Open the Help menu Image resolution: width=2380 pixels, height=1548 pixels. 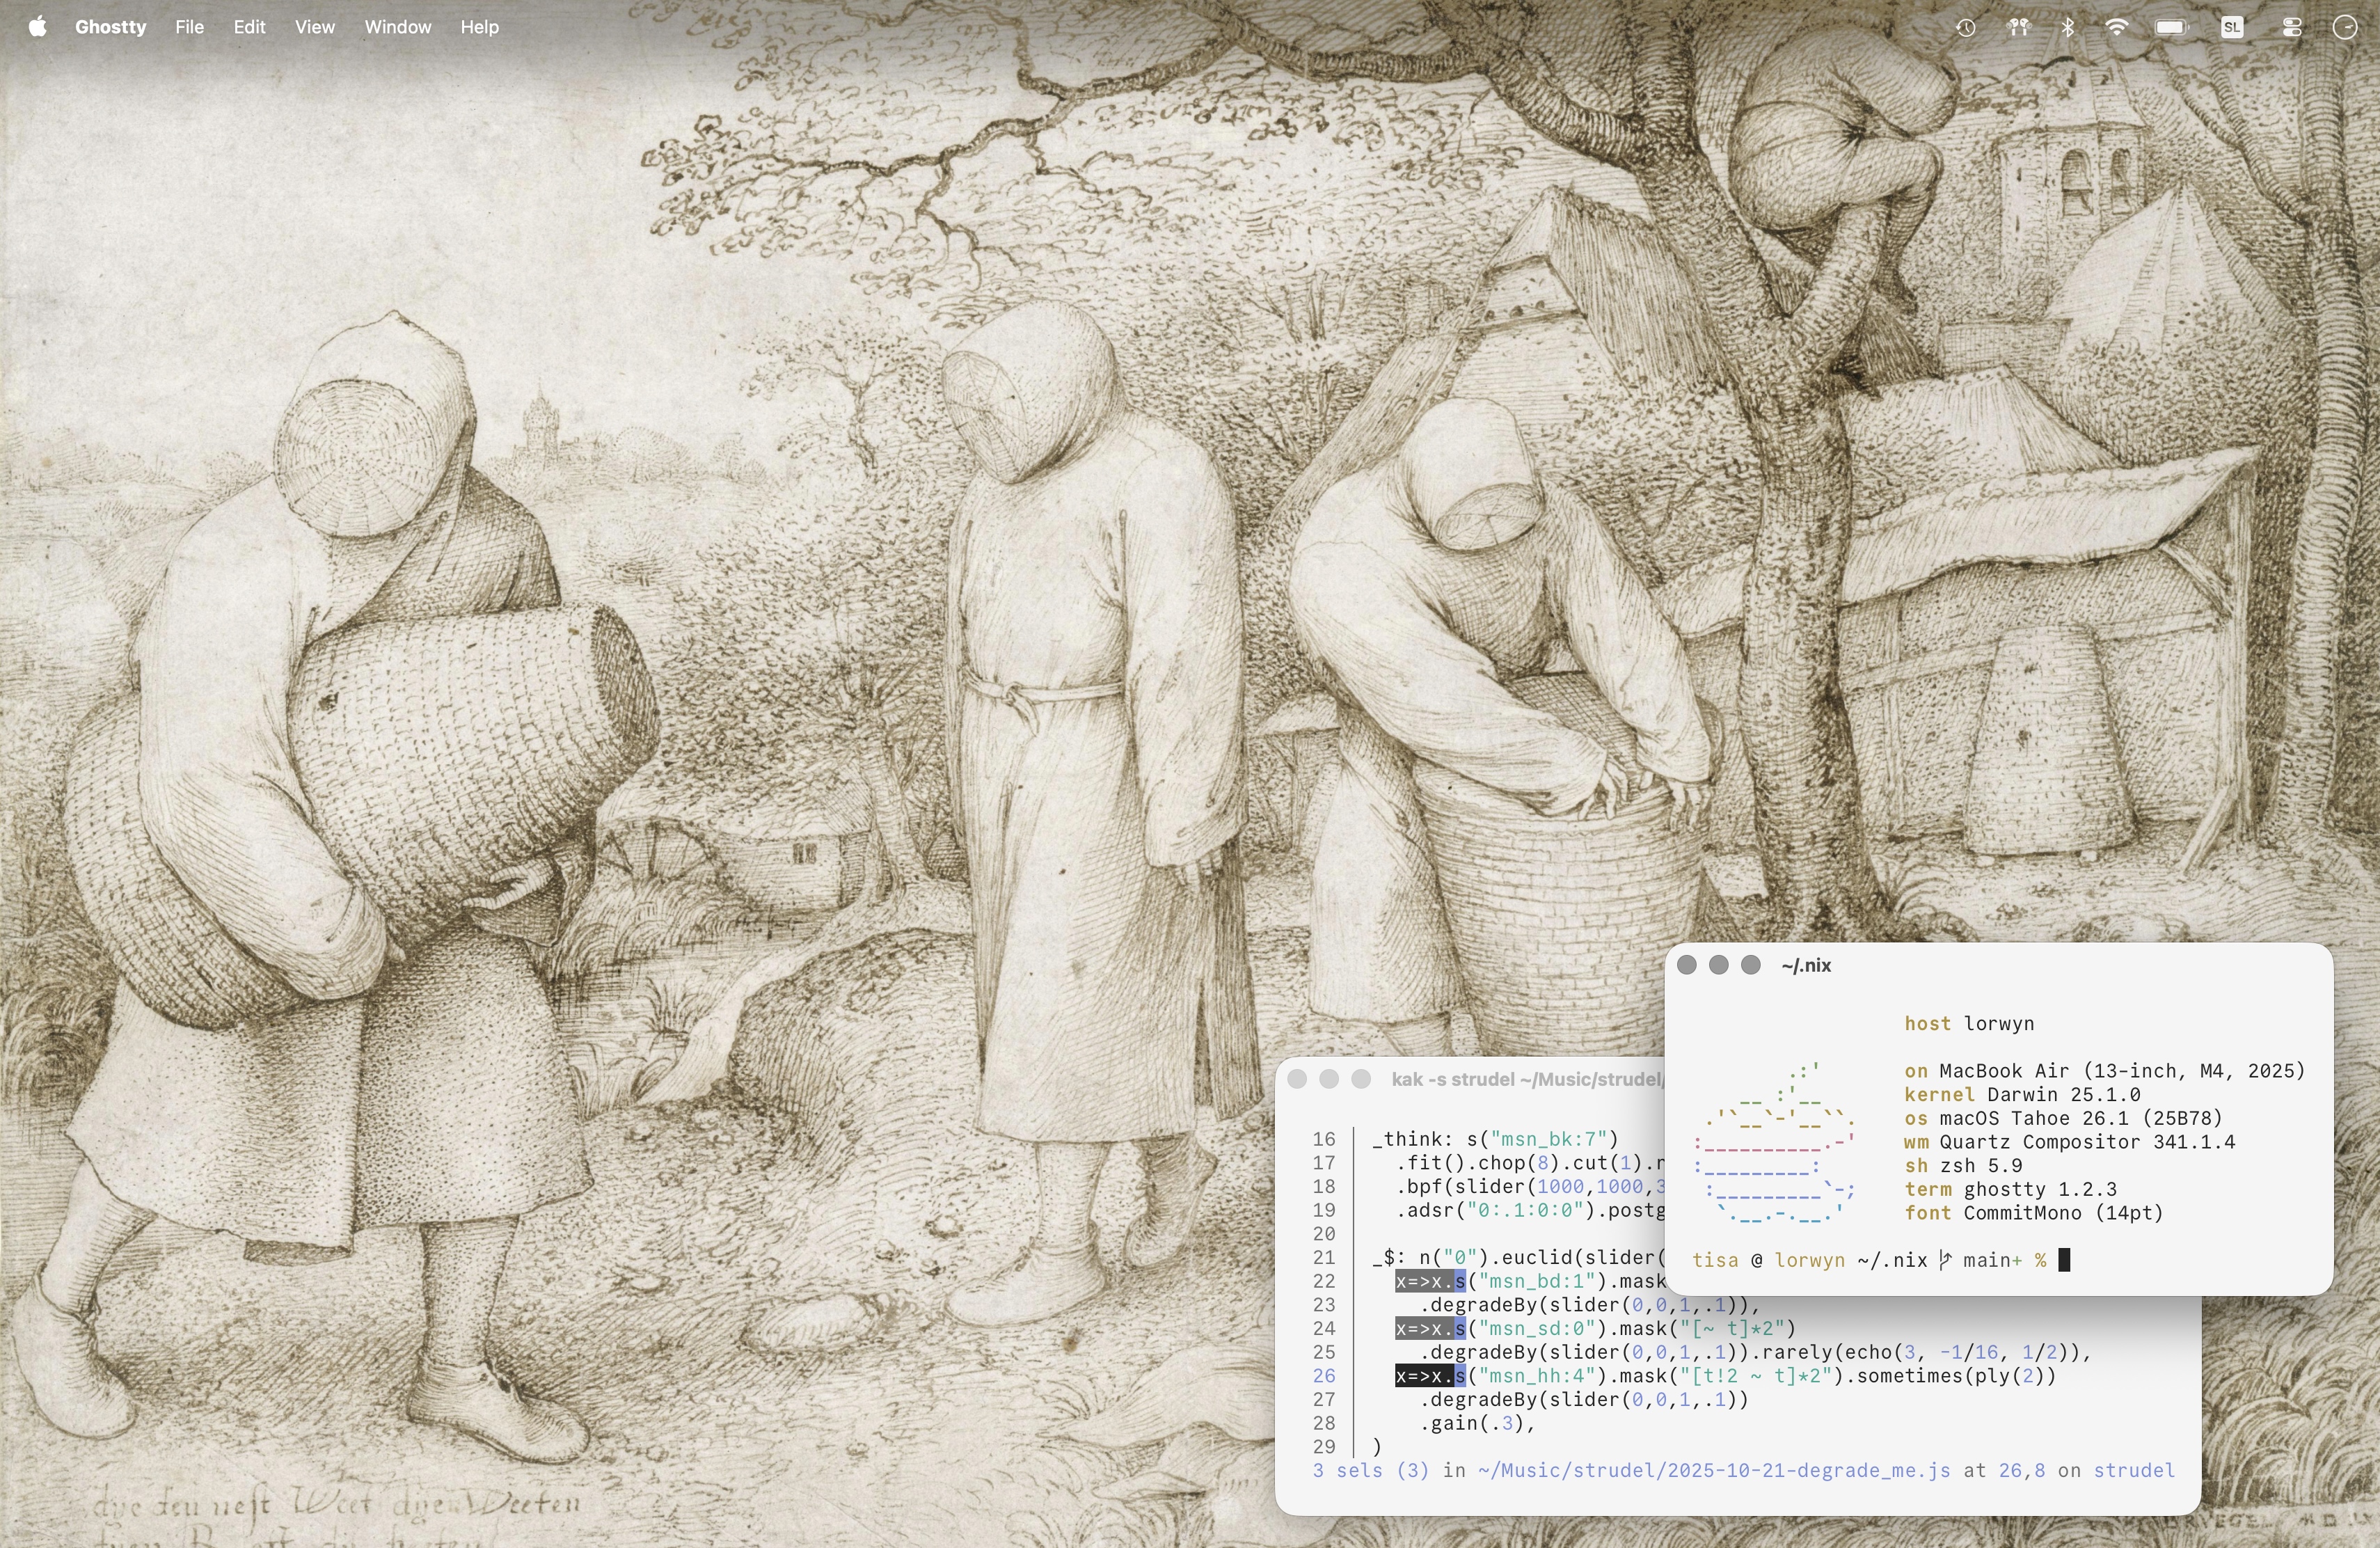coord(479,27)
